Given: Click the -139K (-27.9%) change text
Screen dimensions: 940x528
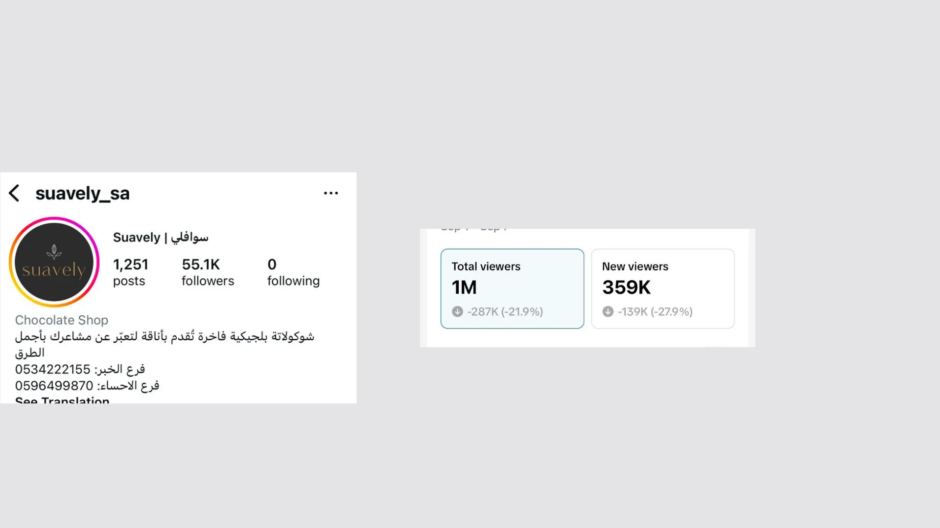Looking at the screenshot, I should [655, 312].
